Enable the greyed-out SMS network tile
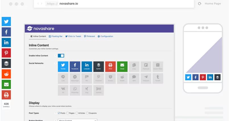 coord(134,78)
